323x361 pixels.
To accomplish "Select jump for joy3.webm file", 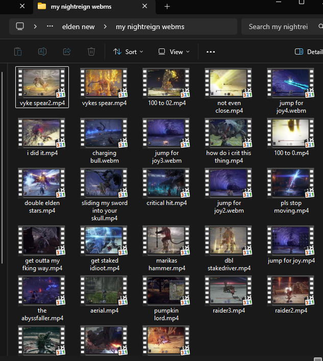I will tap(166, 141).
